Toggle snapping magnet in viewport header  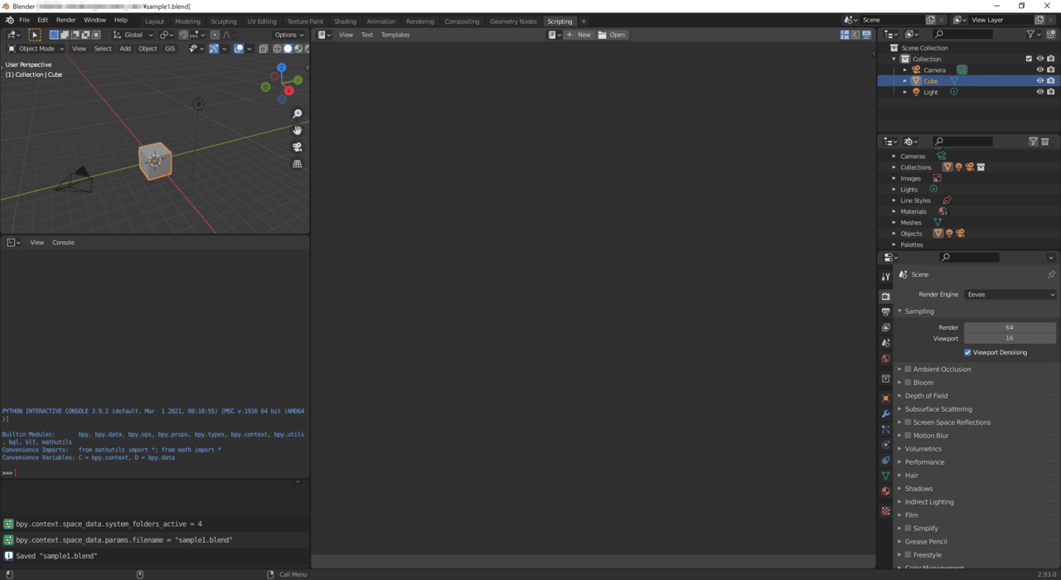[184, 35]
